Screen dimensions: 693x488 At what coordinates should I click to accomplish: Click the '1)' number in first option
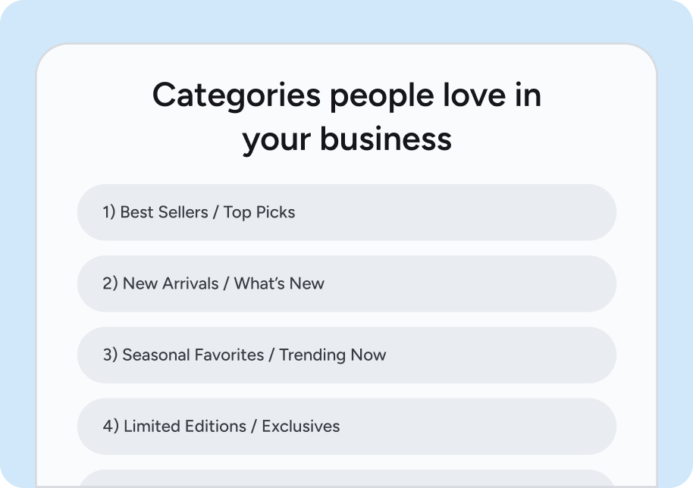tap(109, 212)
